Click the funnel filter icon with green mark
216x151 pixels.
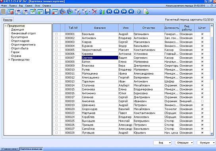click(x=85, y=11)
